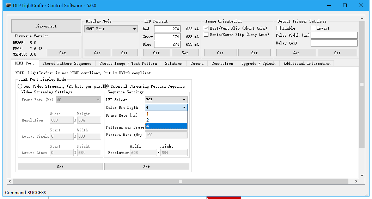Open the Camera tab
Viewport: 372px width, 199px height.
point(197,63)
